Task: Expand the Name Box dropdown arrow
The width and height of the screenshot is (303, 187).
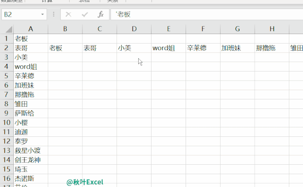Action: (x=43, y=15)
